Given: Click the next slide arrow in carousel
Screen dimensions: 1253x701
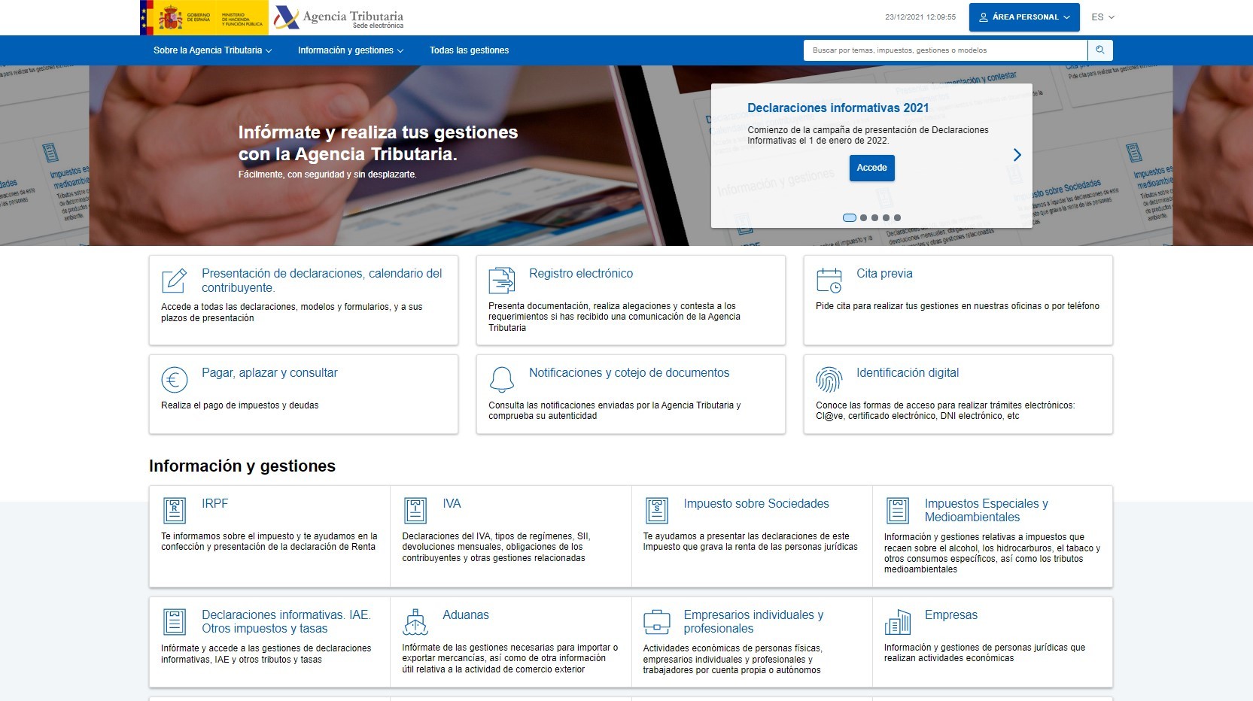Looking at the screenshot, I should click(1017, 155).
